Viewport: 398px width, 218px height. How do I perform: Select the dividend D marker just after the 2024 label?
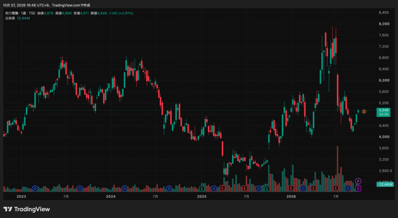click(124, 188)
